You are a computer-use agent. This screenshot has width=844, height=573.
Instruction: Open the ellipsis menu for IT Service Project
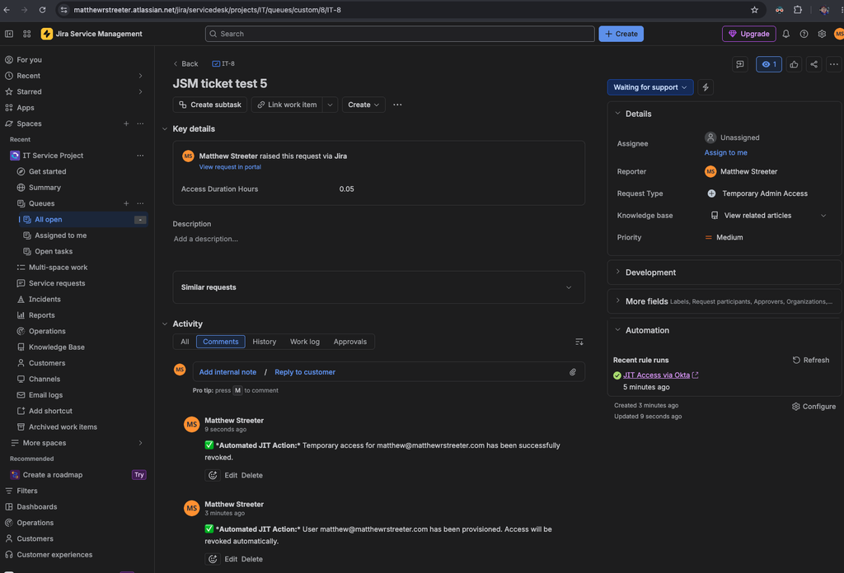click(140, 156)
